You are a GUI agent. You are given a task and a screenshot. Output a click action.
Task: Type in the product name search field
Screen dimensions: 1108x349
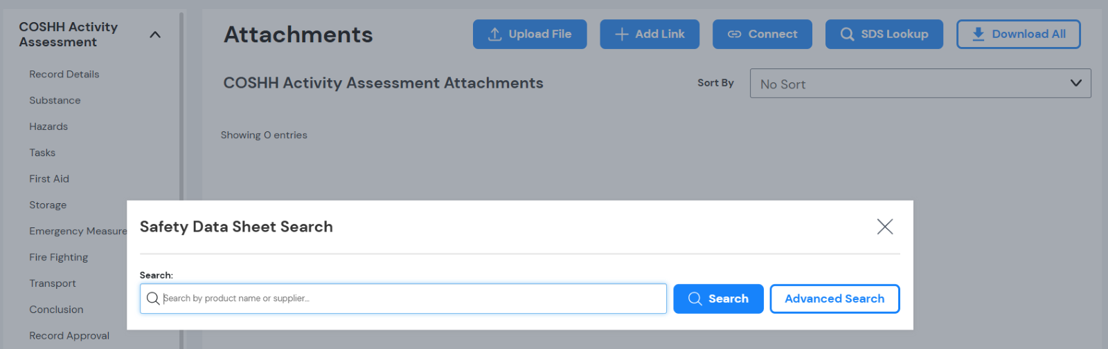tap(412, 299)
